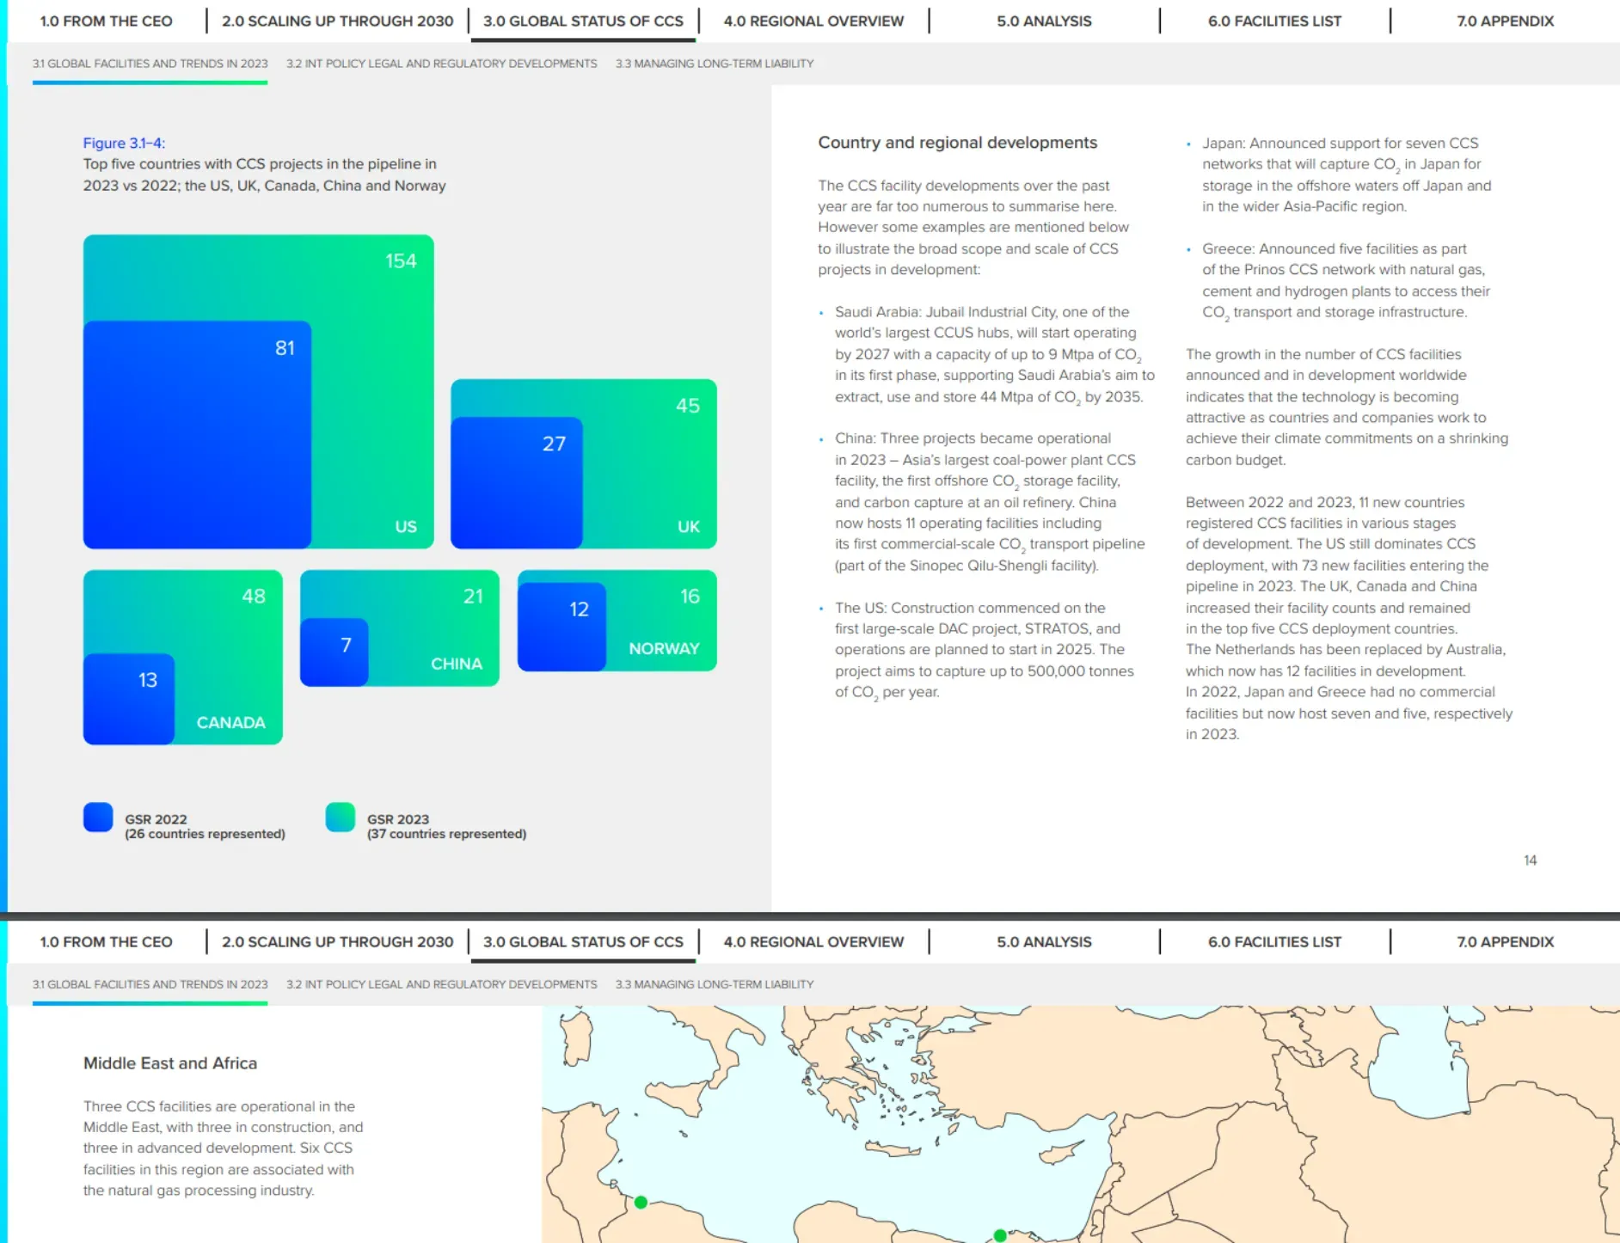Viewport: 1620px width, 1243px height.
Task: Click page number 14
Action: (1530, 860)
